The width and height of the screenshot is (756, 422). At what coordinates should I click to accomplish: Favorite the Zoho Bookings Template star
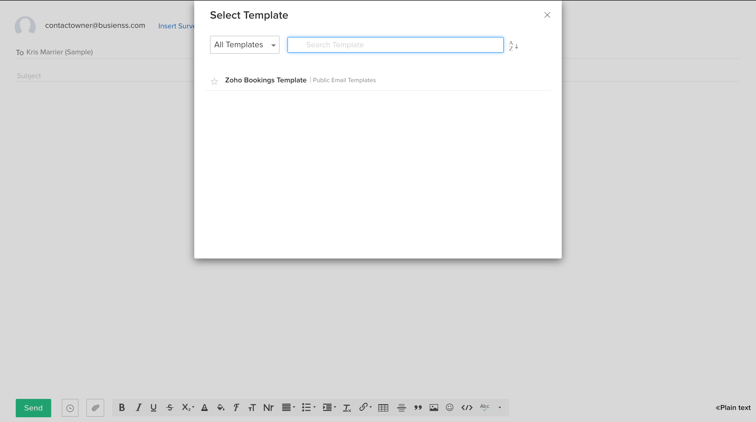214,81
